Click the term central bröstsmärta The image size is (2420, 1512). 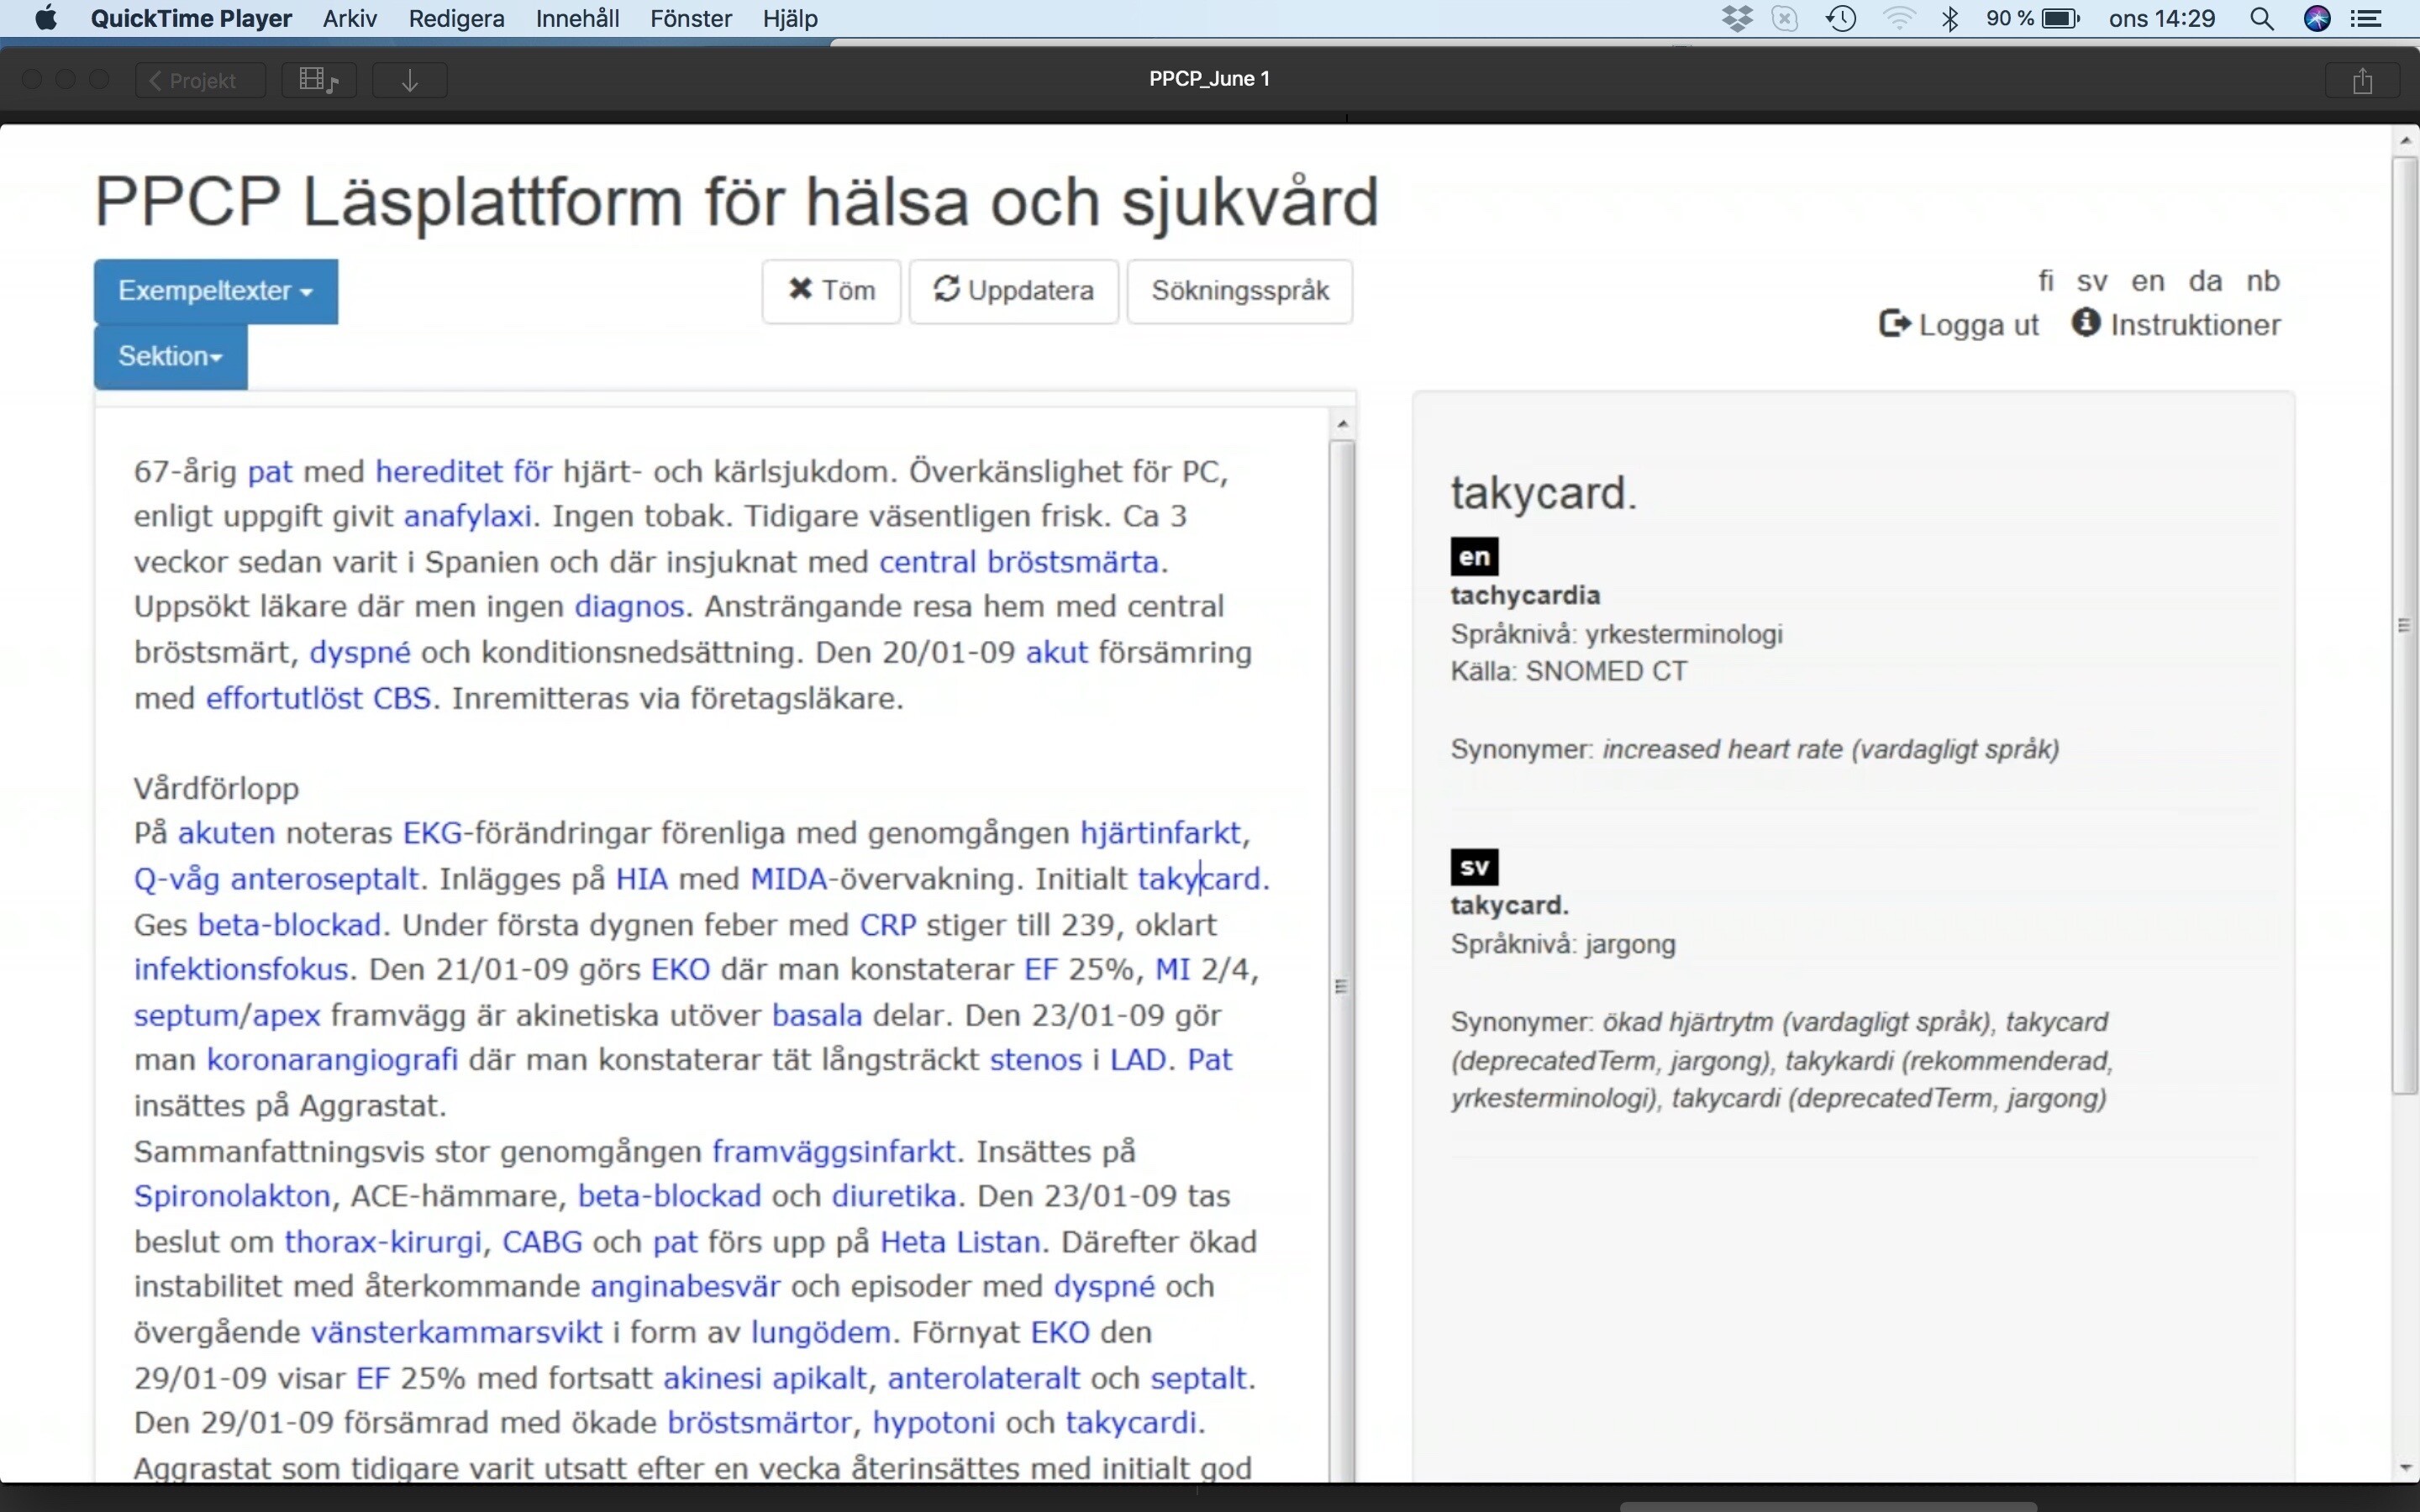1019,562
